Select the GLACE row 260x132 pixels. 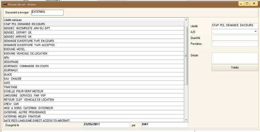[94, 74]
